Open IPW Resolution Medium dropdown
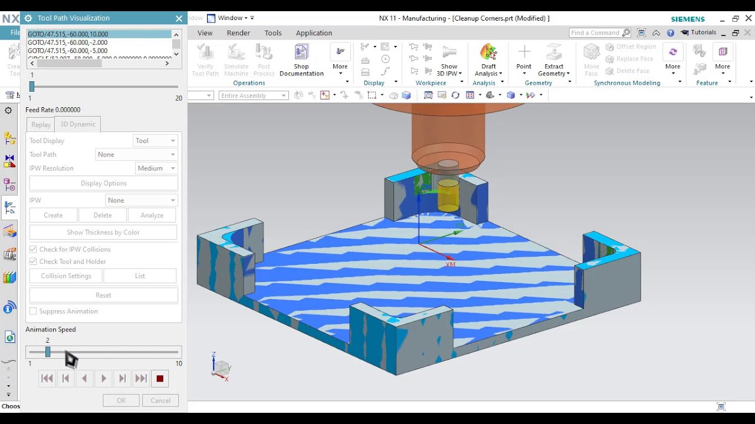Image resolution: width=755 pixels, height=424 pixels. (x=156, y=168)
